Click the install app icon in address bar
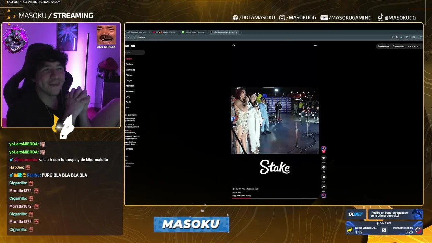Viewport: 432px width, 243px height. 393,37
